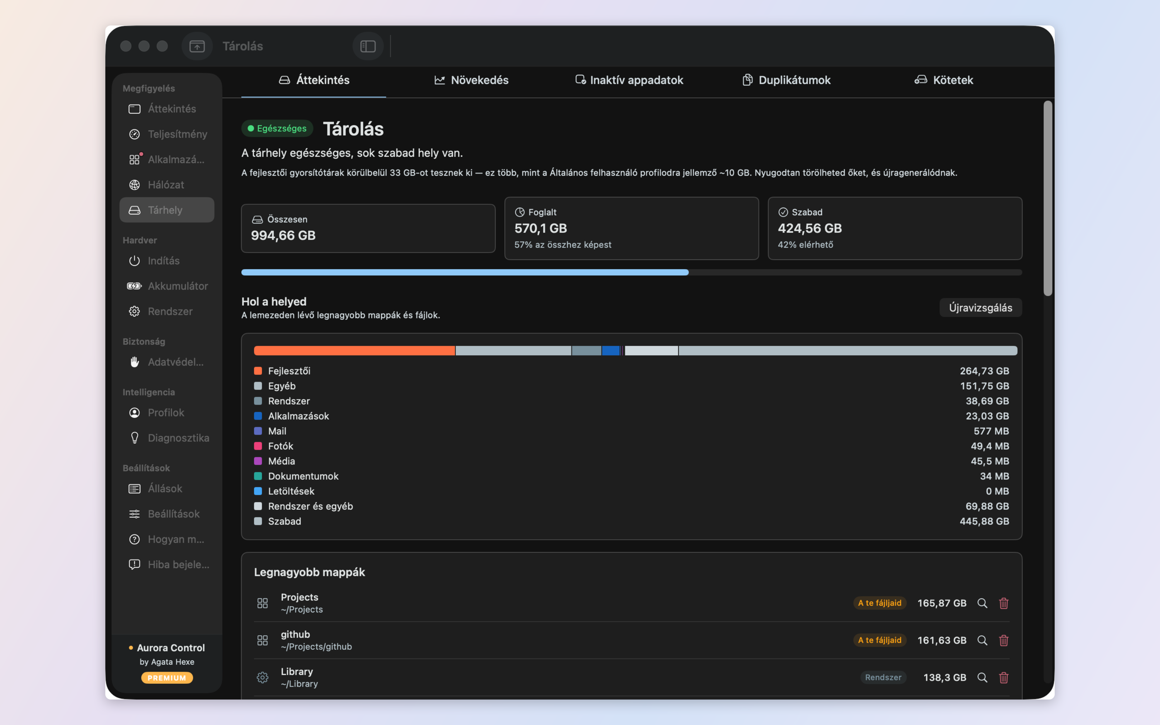This screenshot has height=725, width=1160.
Task: Click the 138,3 GB Library size
Action: pos(944,677)
